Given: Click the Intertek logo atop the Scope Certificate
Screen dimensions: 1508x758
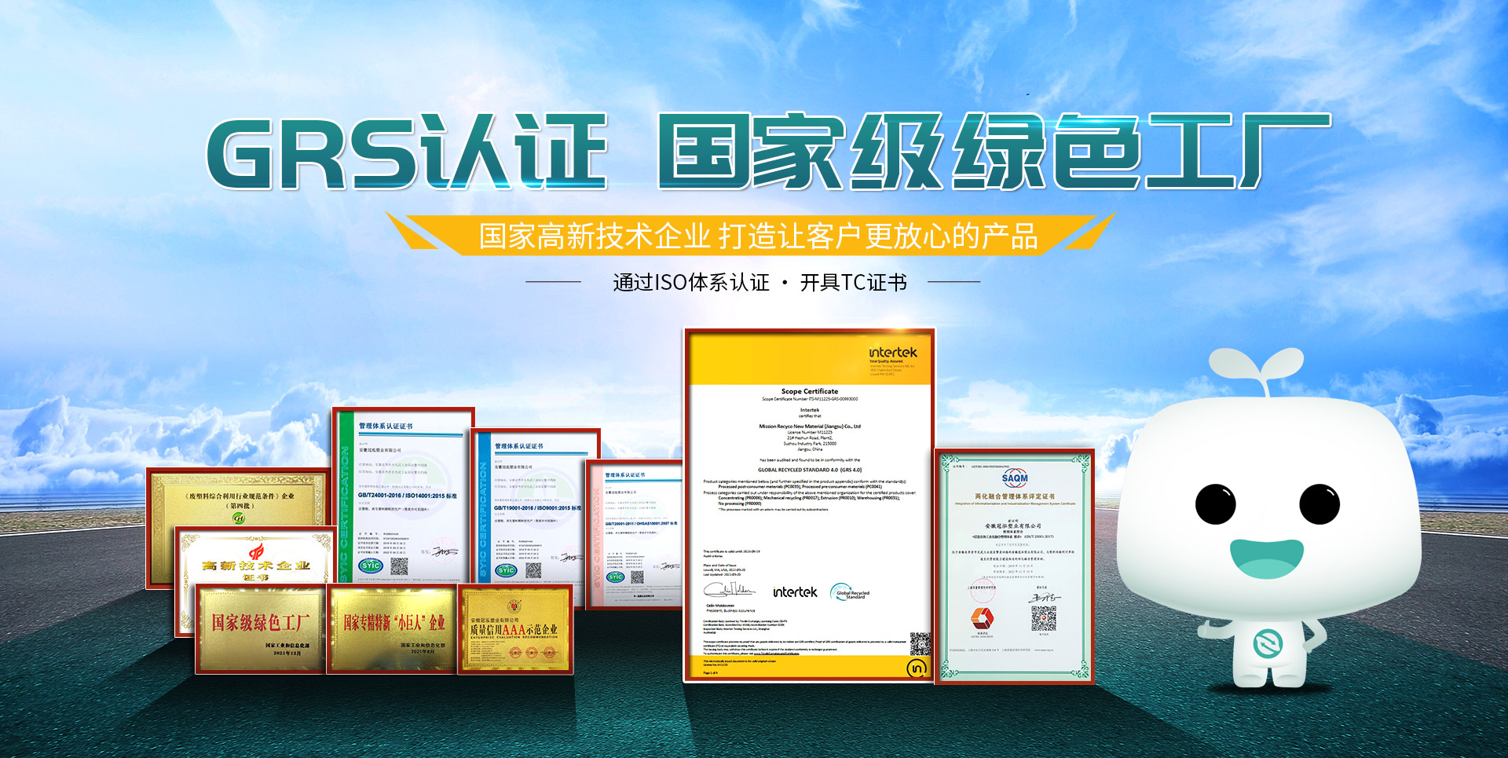Looking at the screenshot, I should click(892, 353).
